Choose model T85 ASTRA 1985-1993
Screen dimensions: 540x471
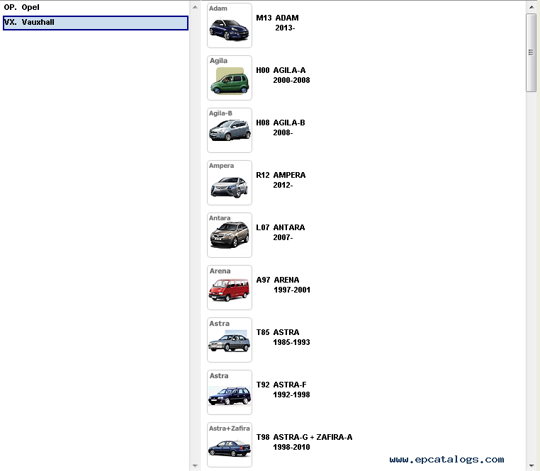[283, 337]
